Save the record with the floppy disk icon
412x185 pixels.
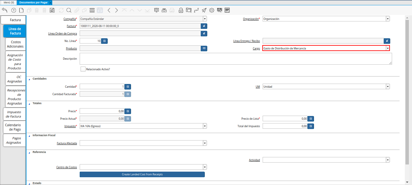tap(52, 10)
